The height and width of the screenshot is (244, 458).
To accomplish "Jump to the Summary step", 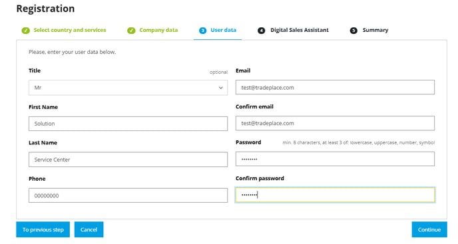I will [375, 30].
